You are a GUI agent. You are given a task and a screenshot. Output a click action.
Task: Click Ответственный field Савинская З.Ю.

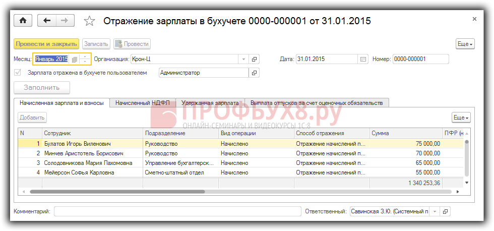tap(389, 211)
